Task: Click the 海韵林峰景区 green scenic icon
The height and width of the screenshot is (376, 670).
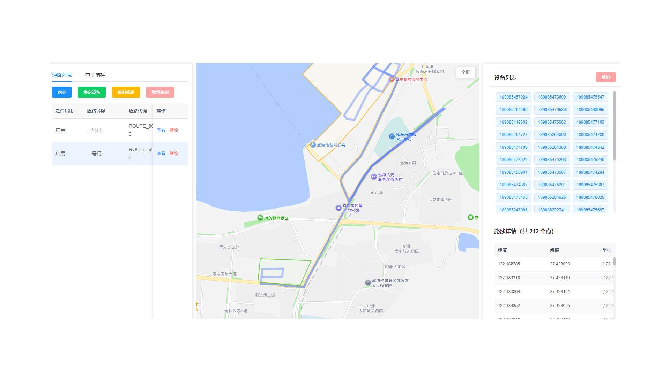Action: (260, 218)
